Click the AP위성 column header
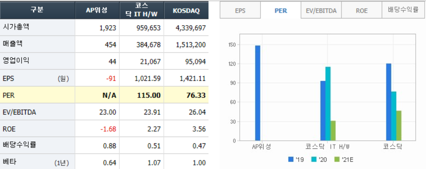Screen dimensions: 426x169 pos(97,10)
